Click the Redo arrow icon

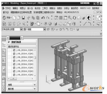click(x=48, y=18)
